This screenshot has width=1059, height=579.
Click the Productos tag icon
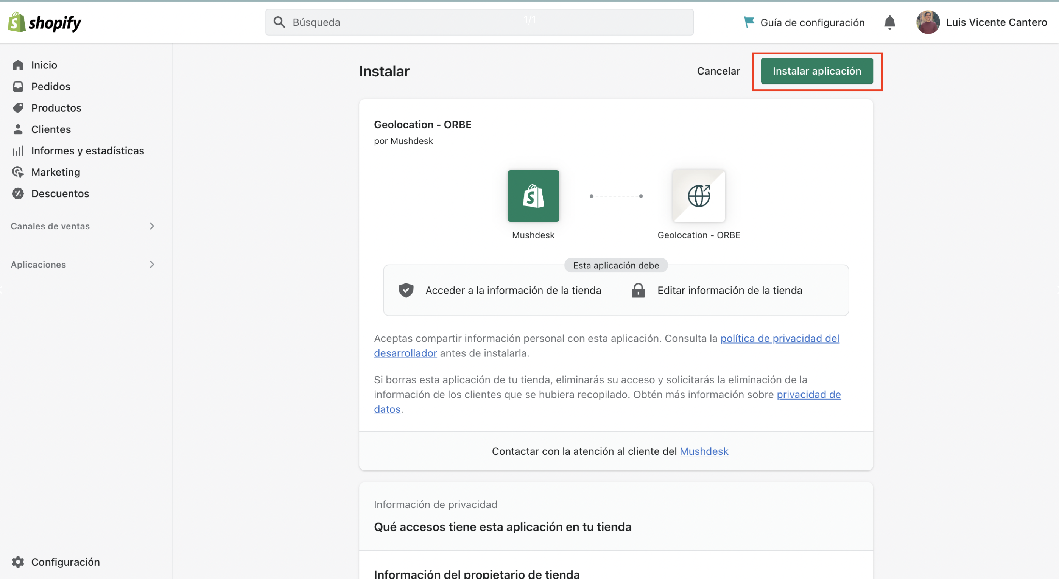pos(18,107)
